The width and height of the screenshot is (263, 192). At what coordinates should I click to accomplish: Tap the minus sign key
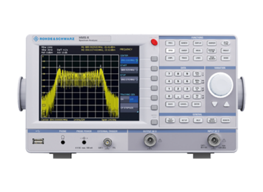pyautogui.click(x=187, y=97)
